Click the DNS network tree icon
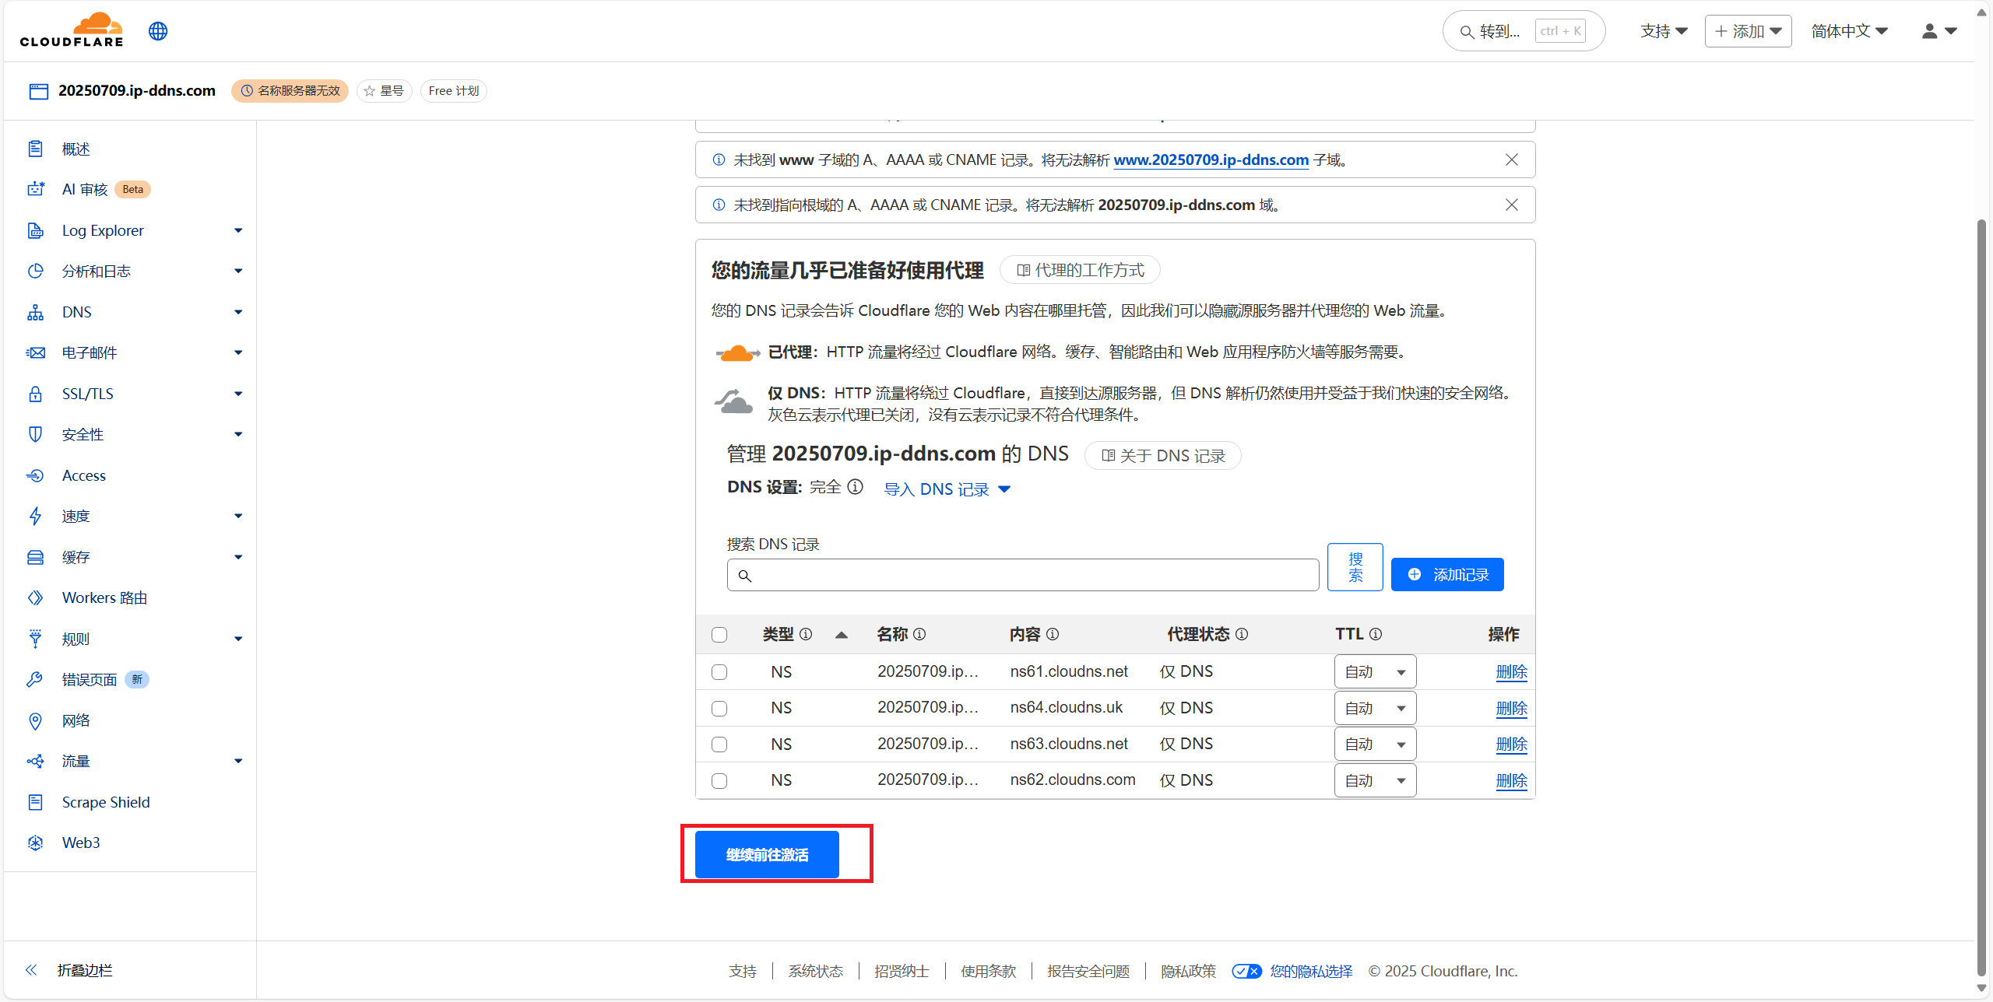1993x1002 pixels. click(35, 312)
